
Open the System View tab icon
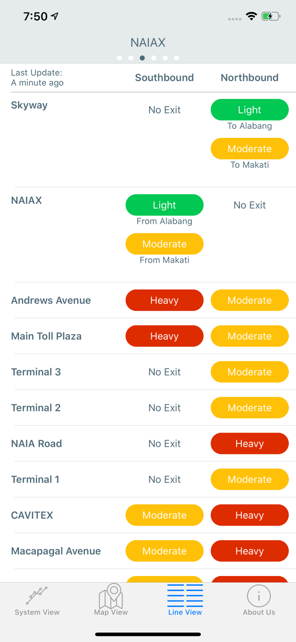click(x=37, y=596)
